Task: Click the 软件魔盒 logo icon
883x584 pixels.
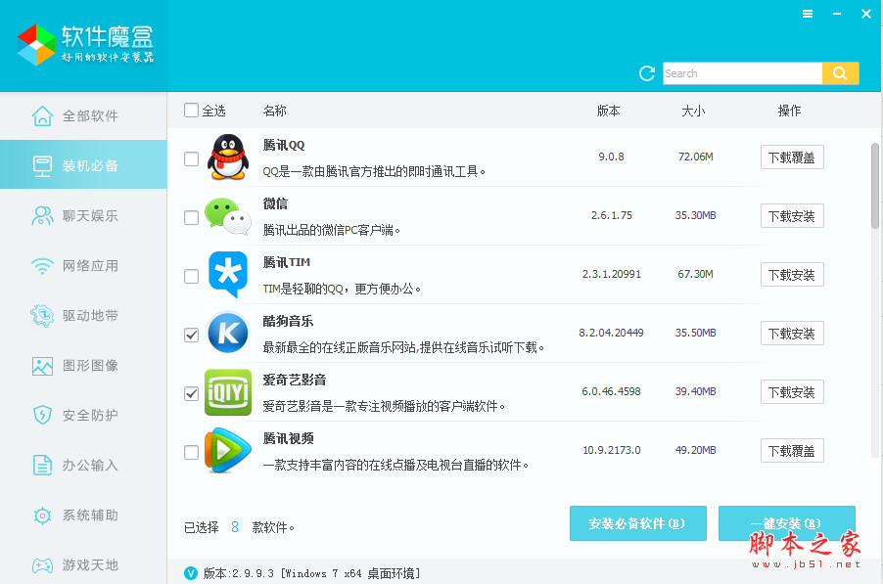Action: click(x=36, y=44)
